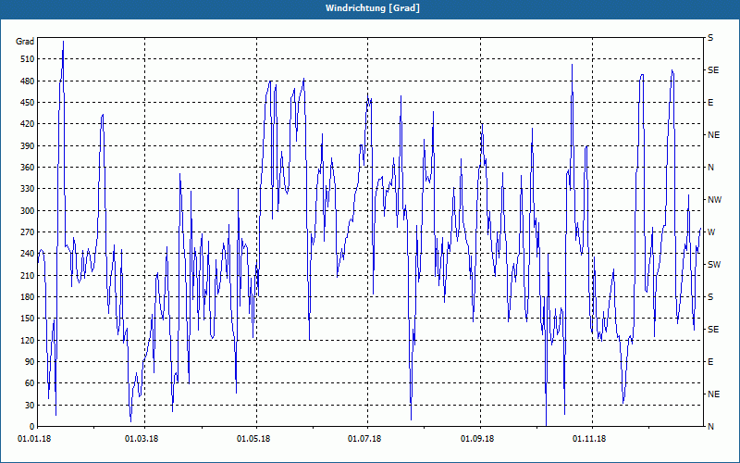Click the NW compass direction label
The width and height of the screenshot is (740, 463).
tap(714, 200)
